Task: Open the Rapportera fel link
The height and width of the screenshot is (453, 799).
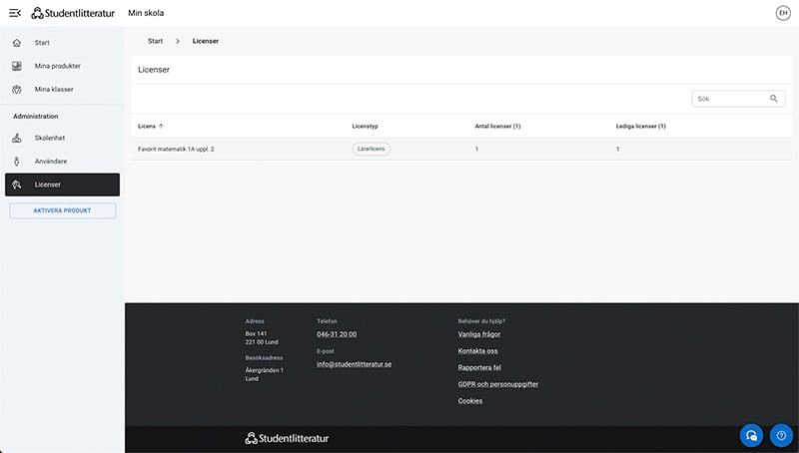Action: point(479,367)
